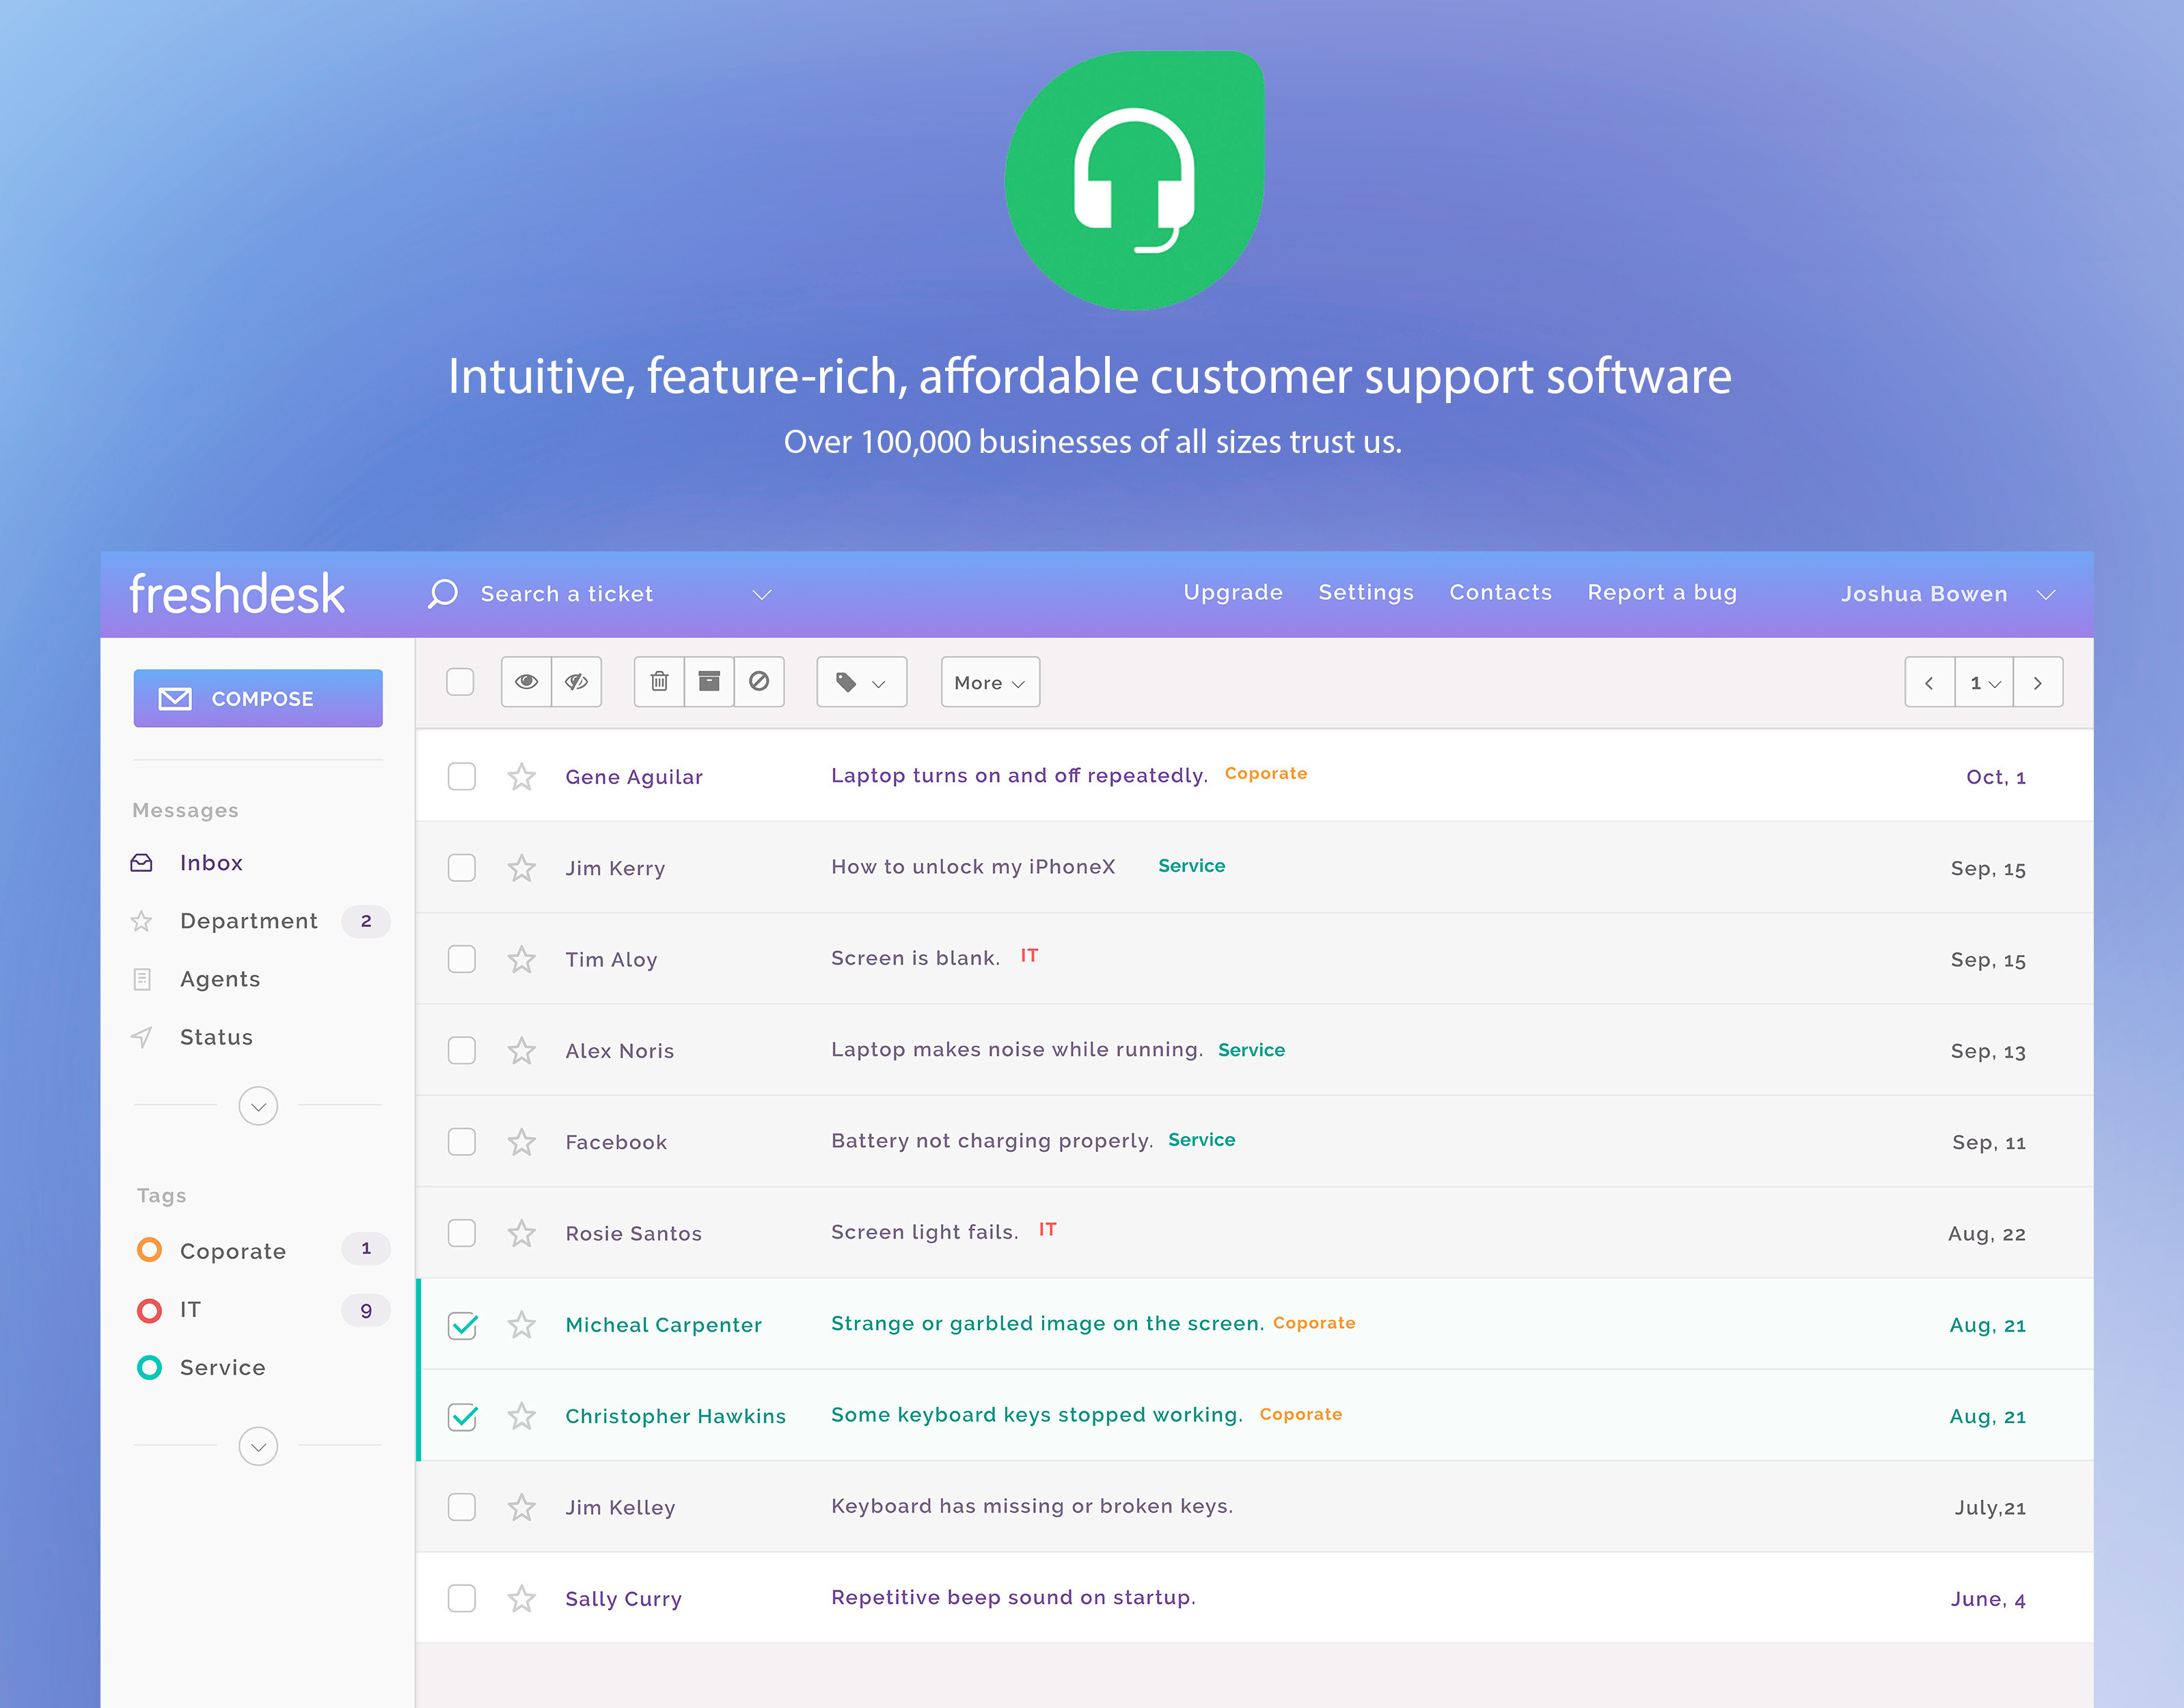The width and height of the screenshot is (2184, 1708).
Task: Click the search magnifier icon
Action: [442, 594]
